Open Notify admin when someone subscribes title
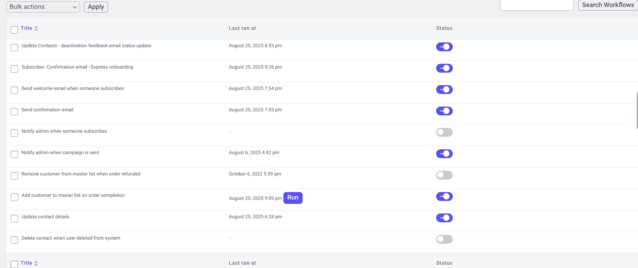Image resolution: width=638 pixels, height=268 pixels. [64, 131]
